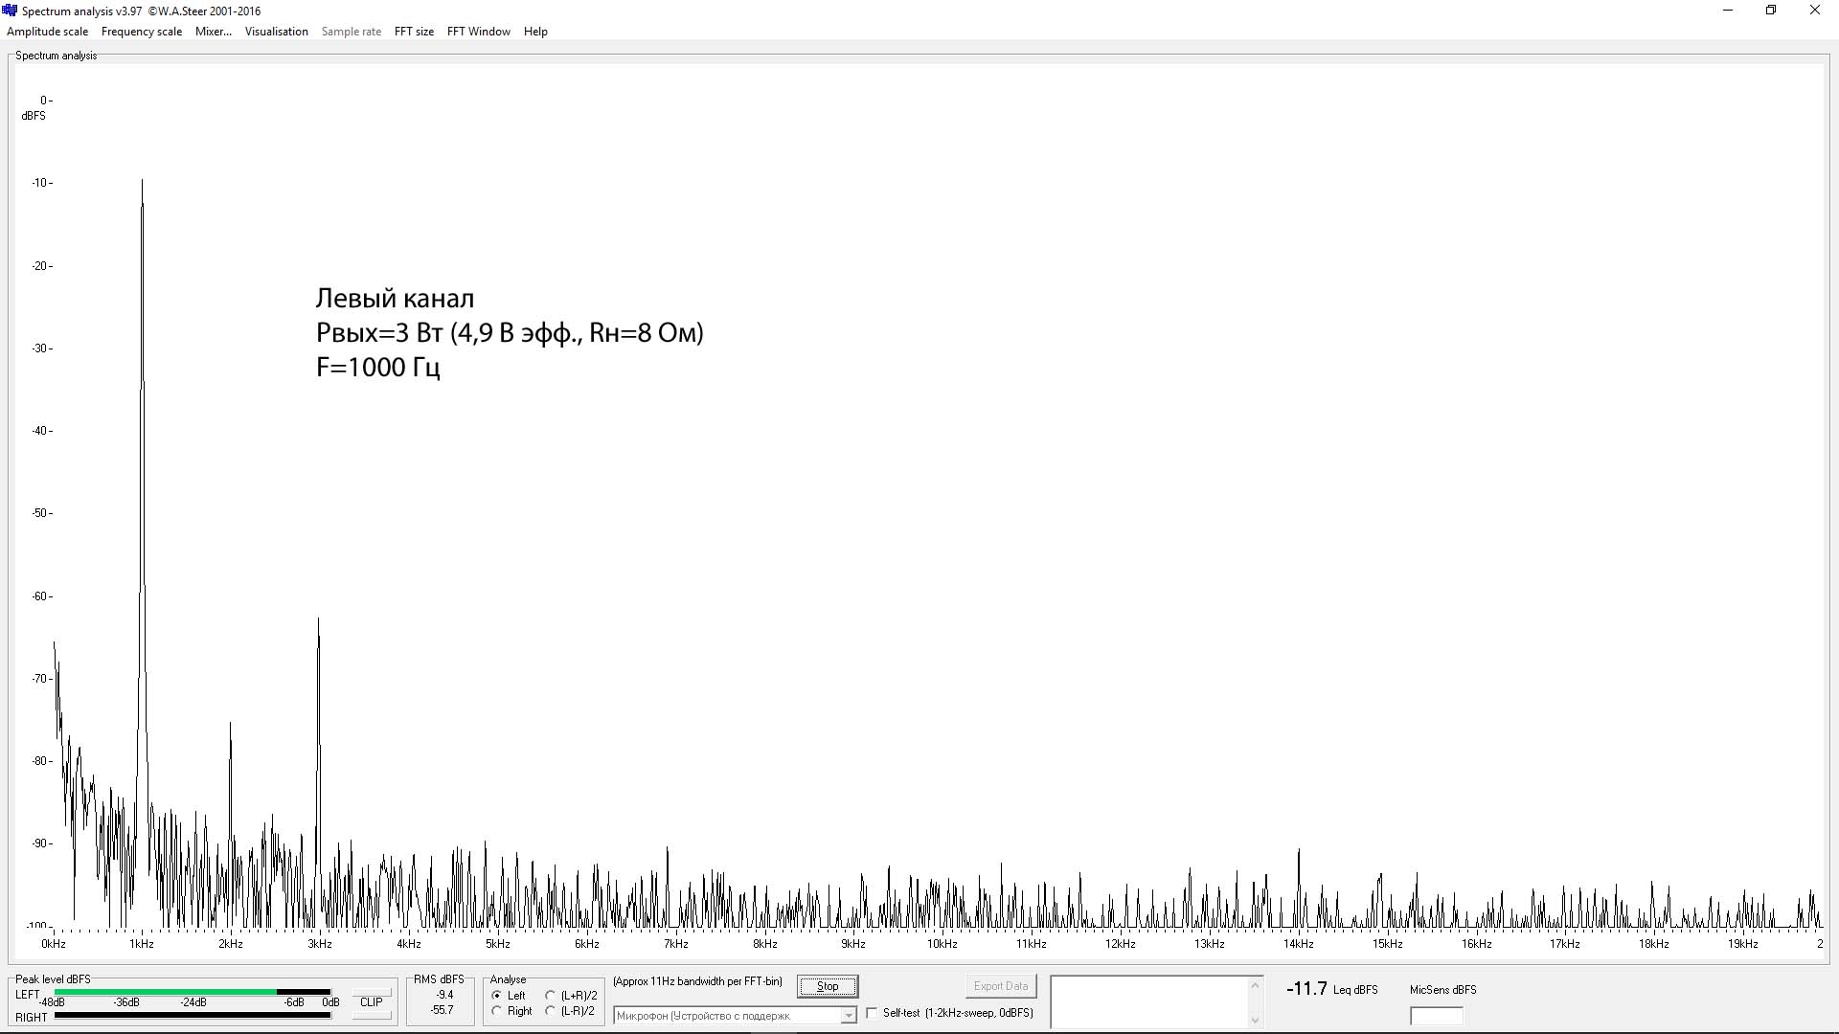This screenshot has height=1034, width=1839.
Task: Select the Right channel radio button
Action: click(x=497, y=1011)
